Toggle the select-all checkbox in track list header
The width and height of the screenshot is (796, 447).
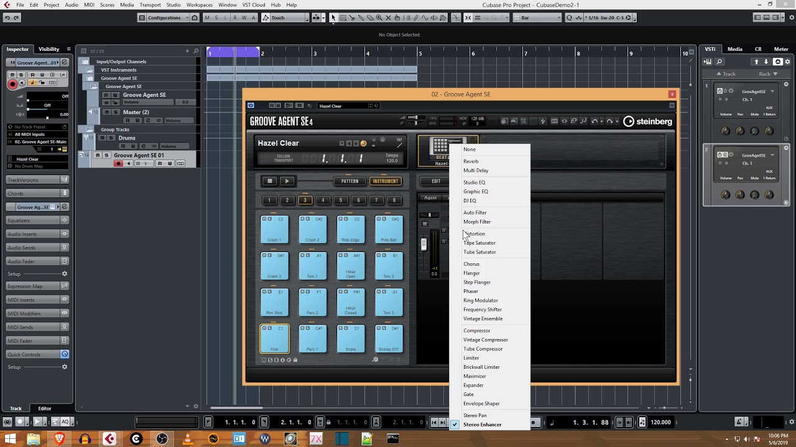click(84, 51)
